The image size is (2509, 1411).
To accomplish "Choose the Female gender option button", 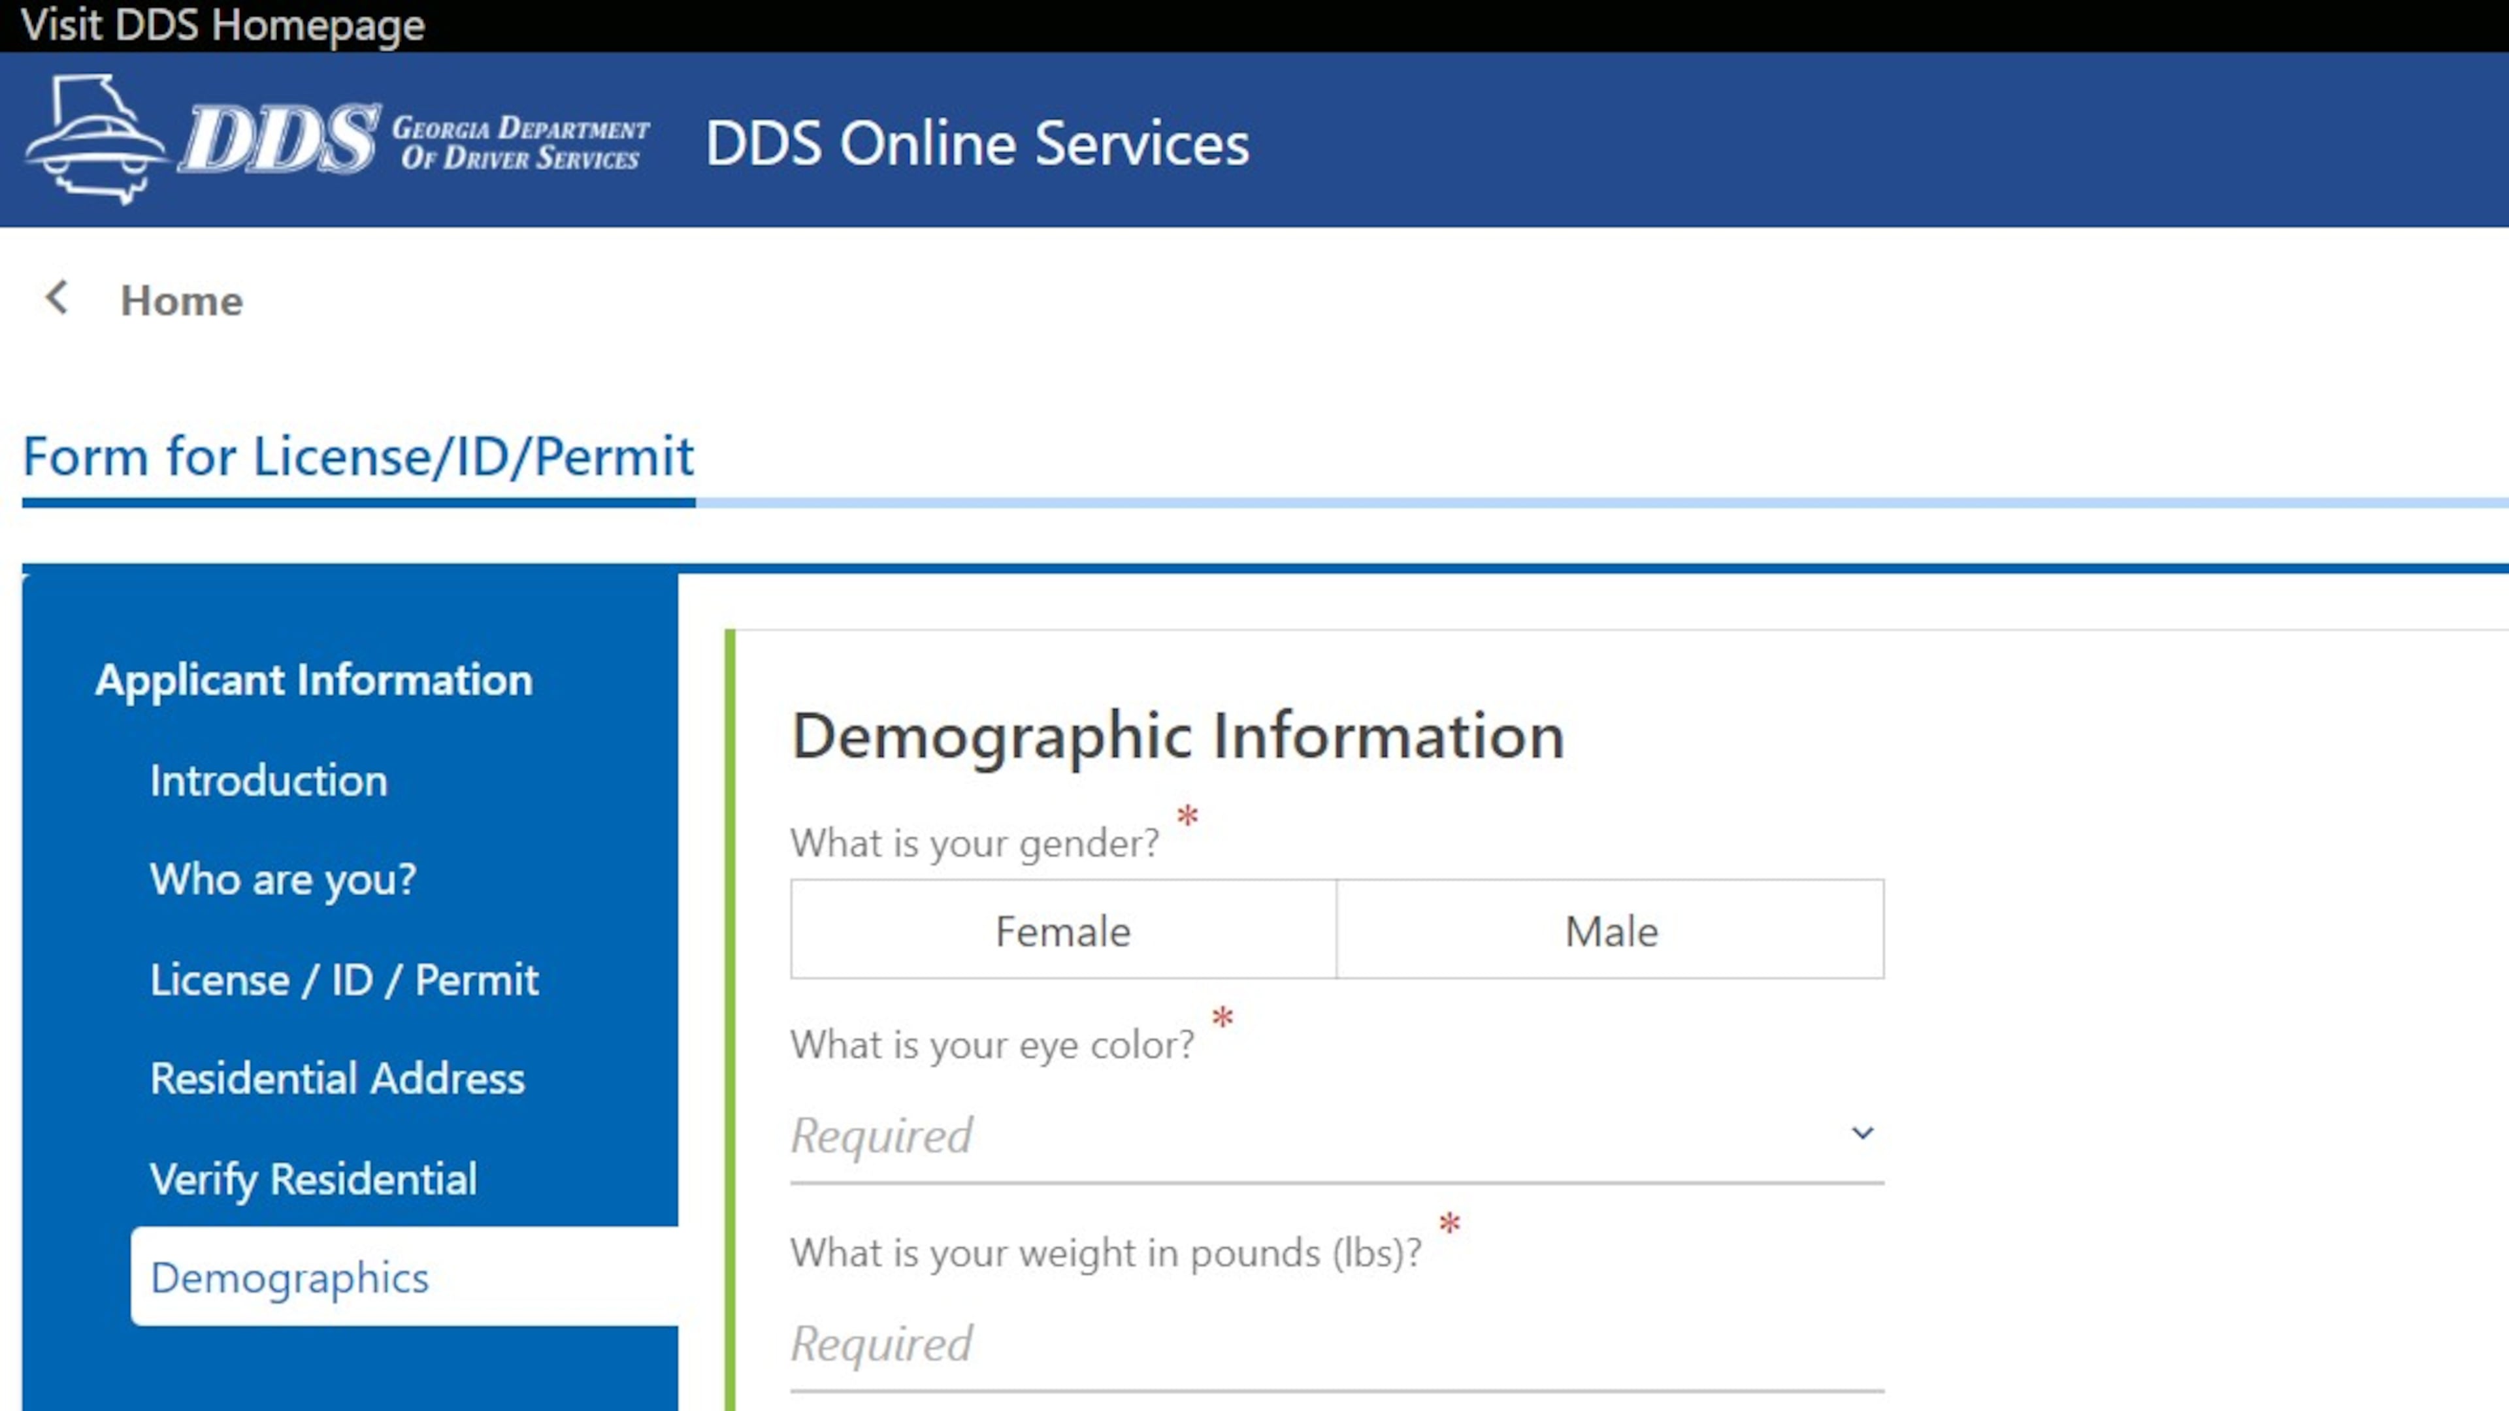I will 1060,930.
